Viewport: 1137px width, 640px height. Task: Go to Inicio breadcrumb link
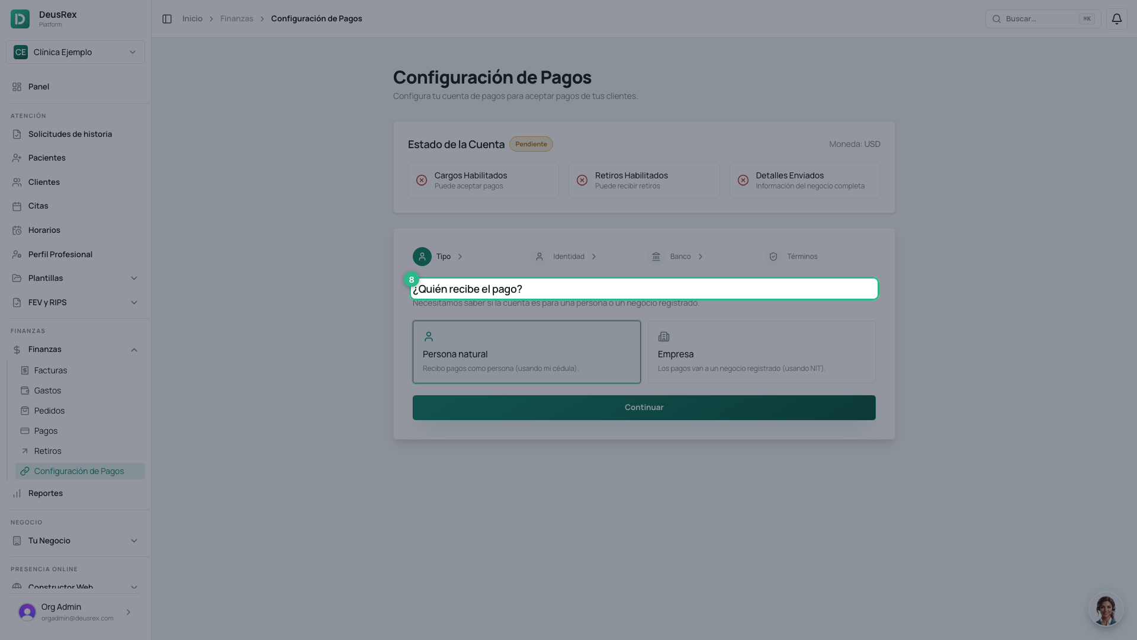192,19
